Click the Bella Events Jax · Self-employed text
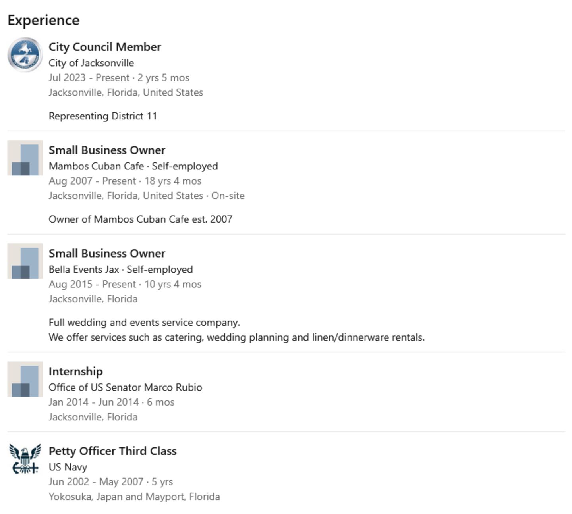Screen dimensions: 572x514 tap(121, 270)
